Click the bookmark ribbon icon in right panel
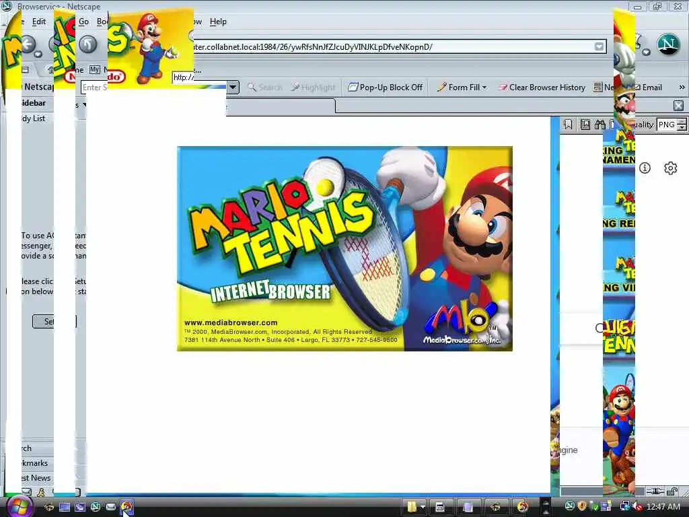 [568, 125]
